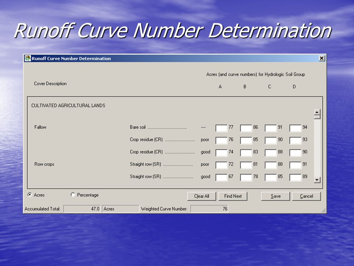Click Straight row good group D field
The width and height of the screenshot is (354, 266).
point(295,177)
